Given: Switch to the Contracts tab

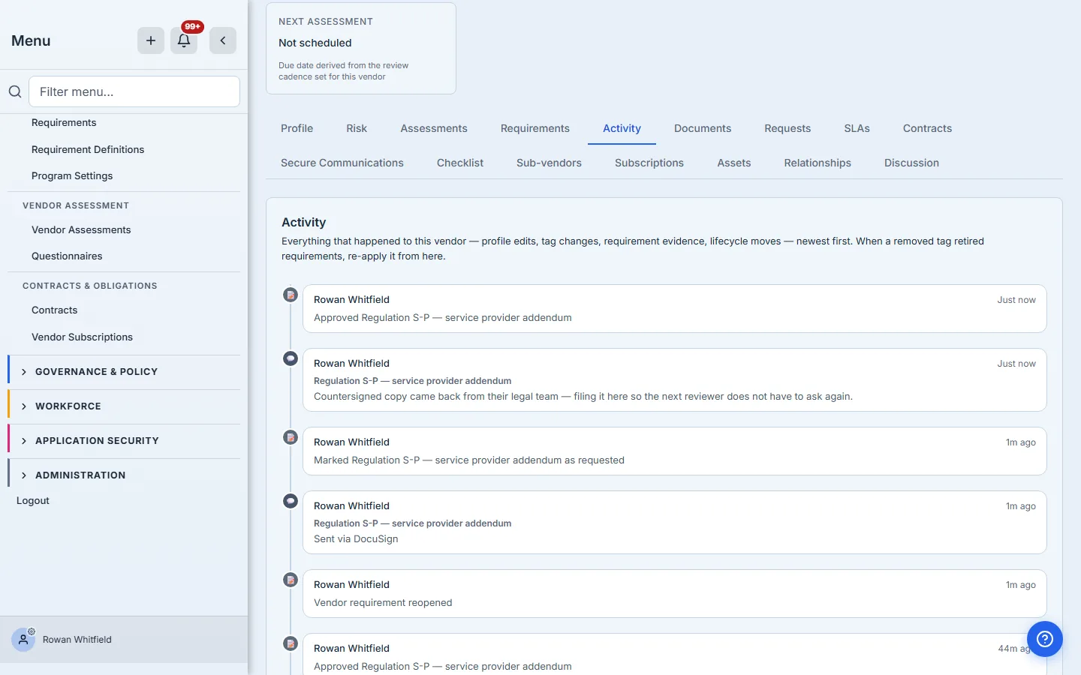Looking at the screenshot, I should point(927,128).
